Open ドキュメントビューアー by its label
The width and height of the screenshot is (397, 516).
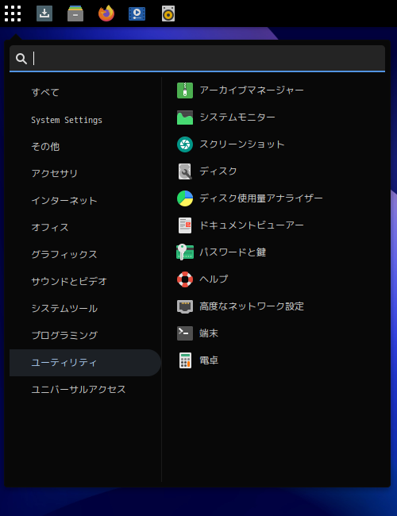pos(252,225)
